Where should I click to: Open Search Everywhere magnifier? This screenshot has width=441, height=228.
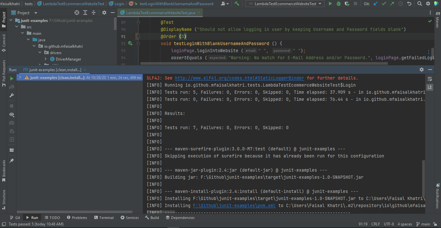click(x=420, y=4)
